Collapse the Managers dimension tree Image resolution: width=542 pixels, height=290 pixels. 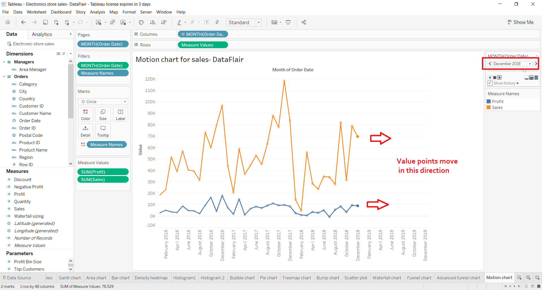pos(4,62)
